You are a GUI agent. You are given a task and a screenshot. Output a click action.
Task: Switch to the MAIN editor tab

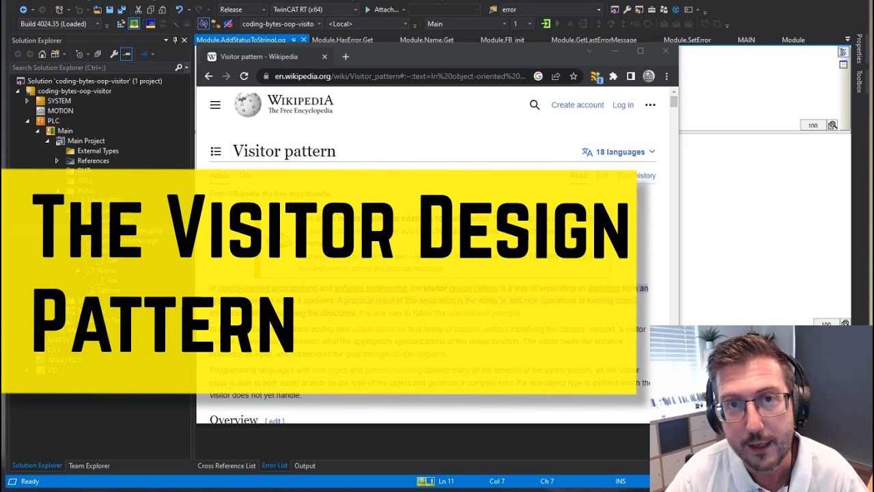(x=746, y=40)
